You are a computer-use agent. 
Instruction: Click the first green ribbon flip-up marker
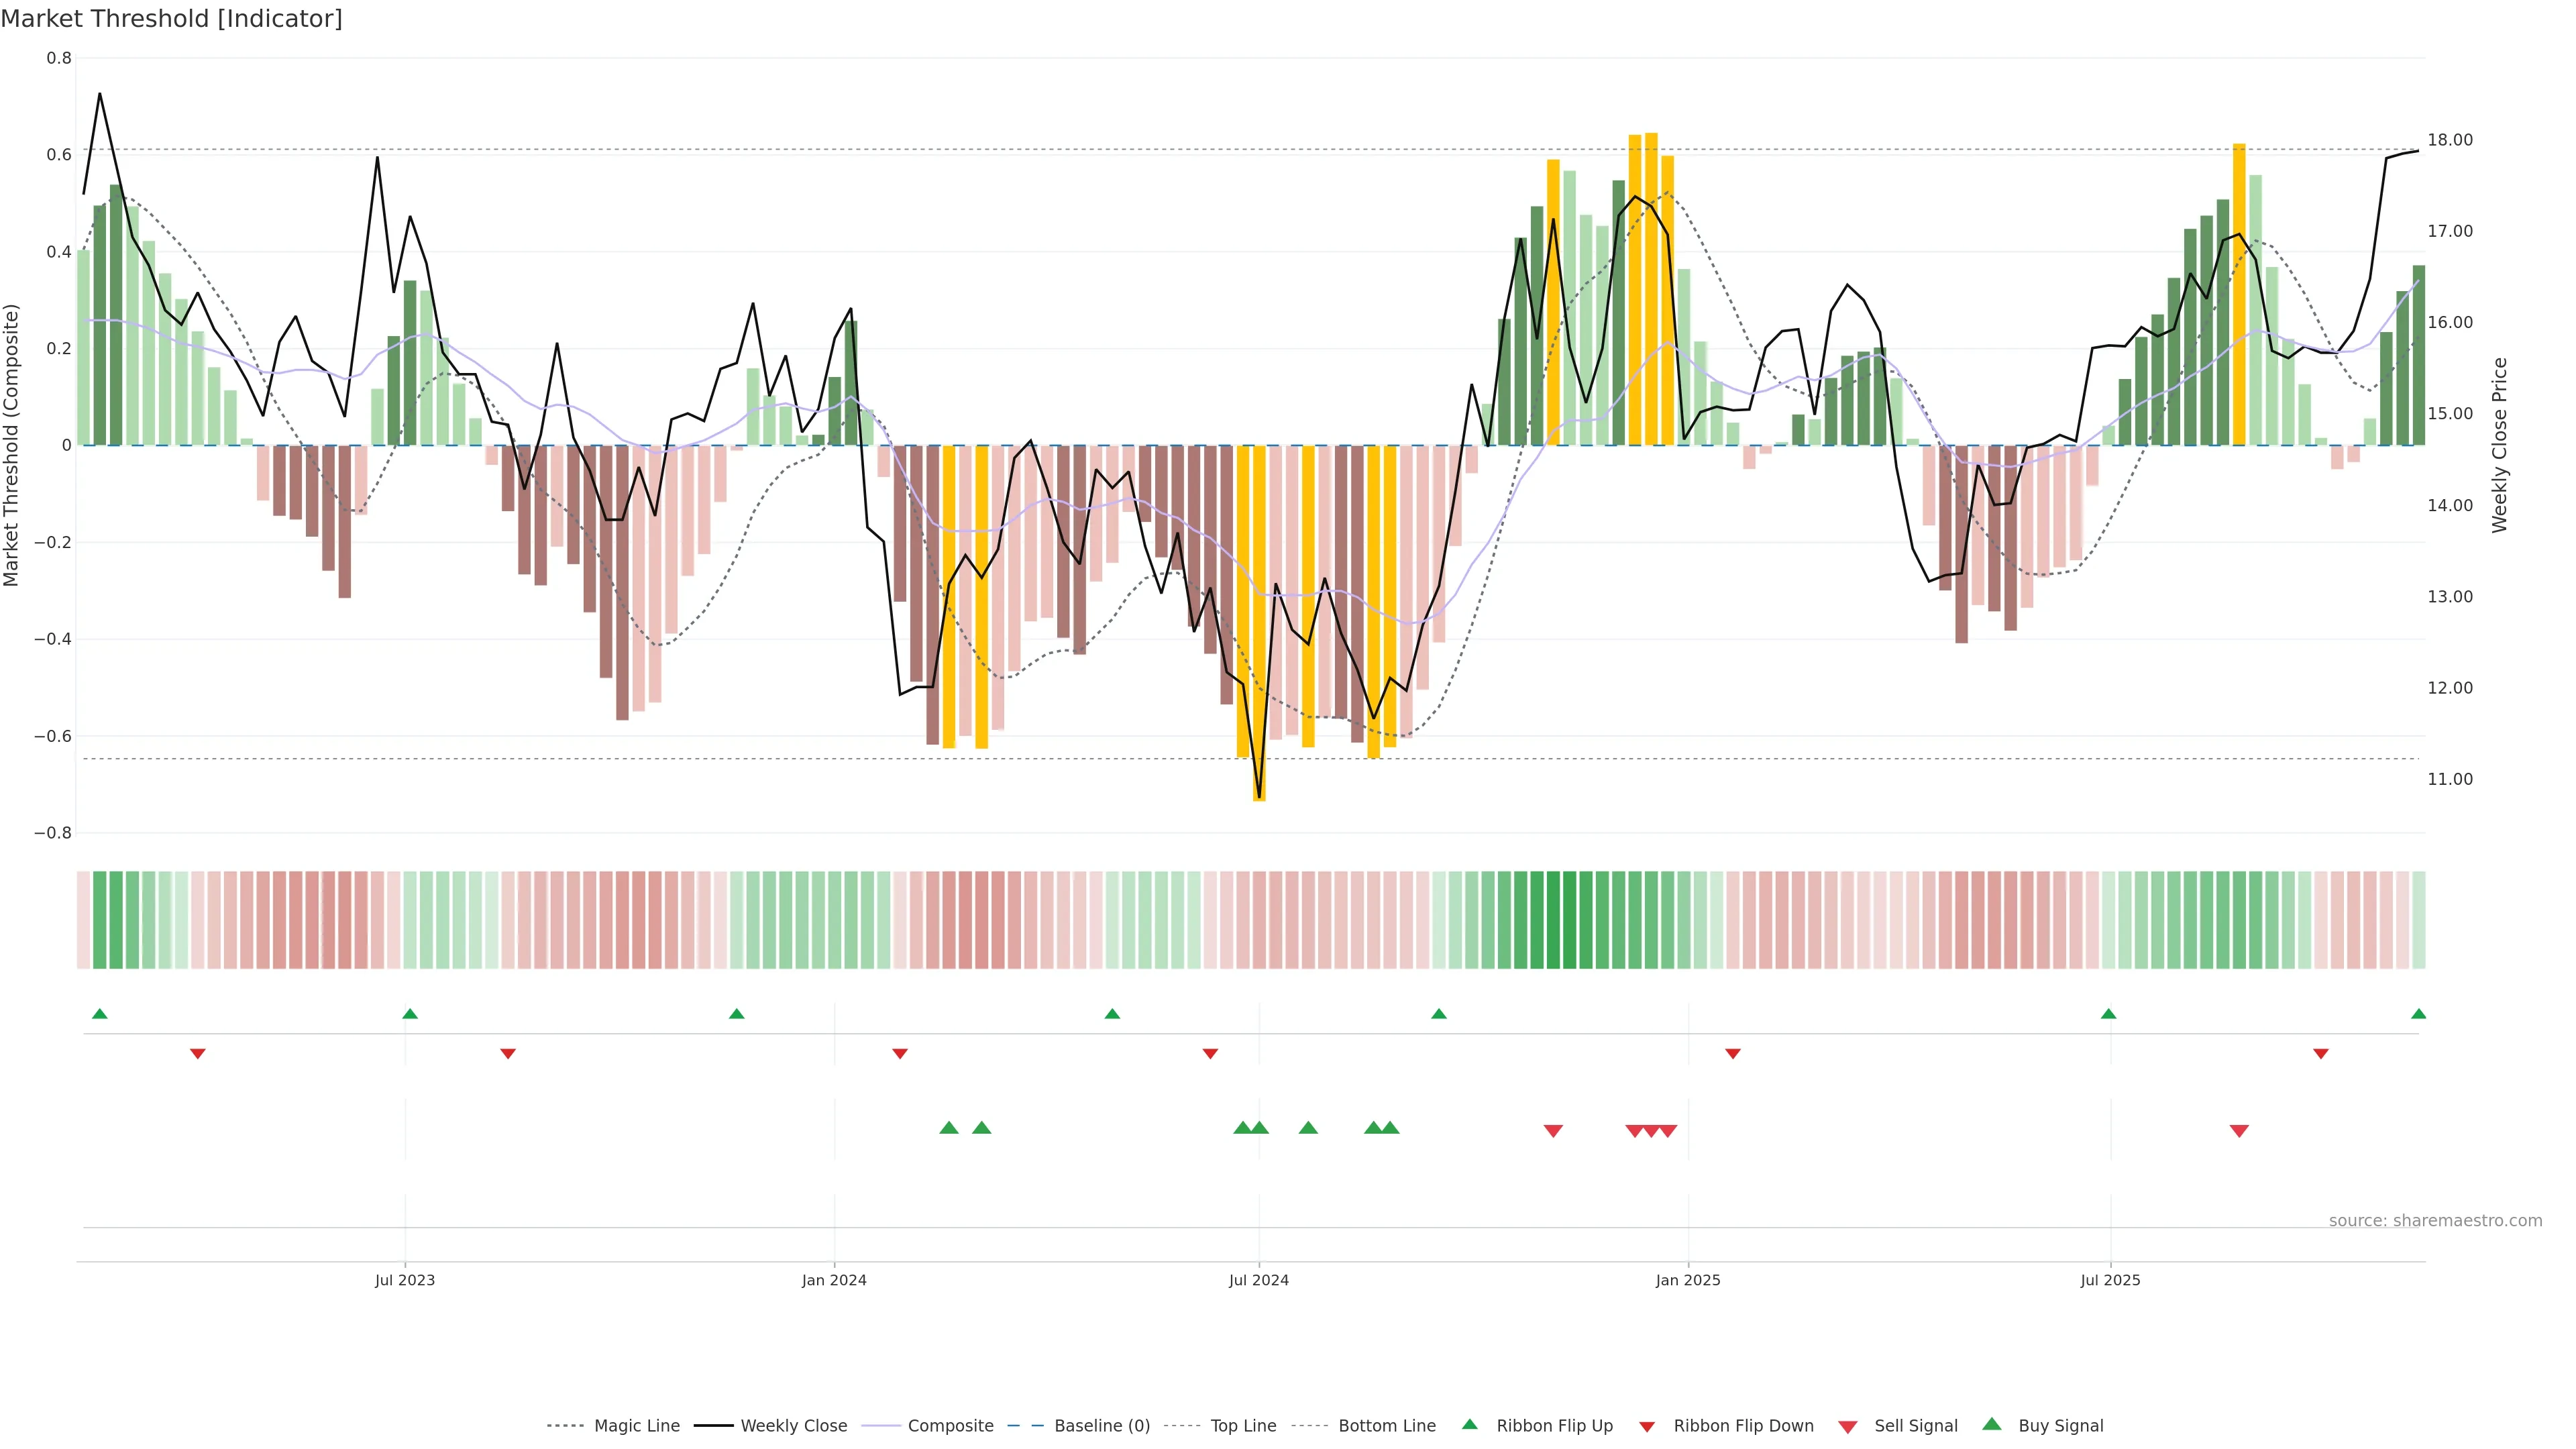pyautogui.click(x=99, y=1014)
